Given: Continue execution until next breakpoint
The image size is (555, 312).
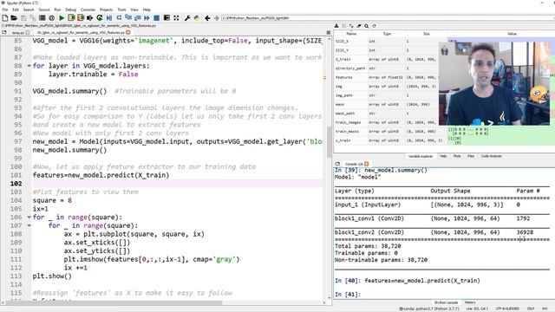Looking at the screenshot, I should [x=147, y=17].
